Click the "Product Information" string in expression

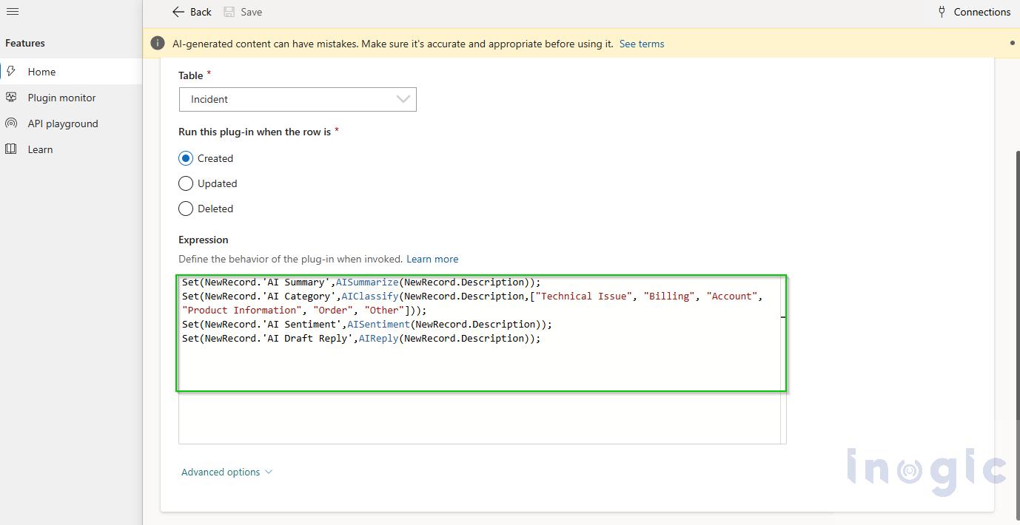tap(242, 310)
